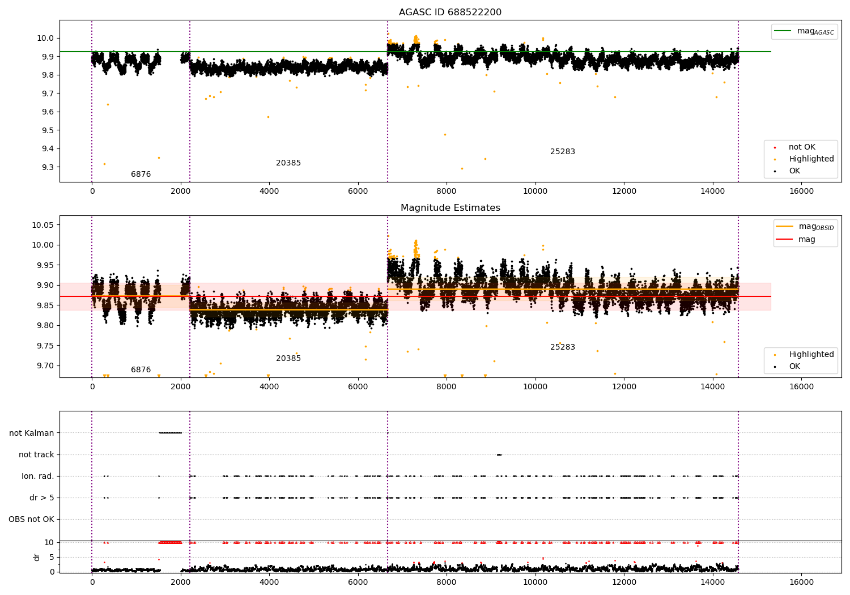Select 'OK' legend entry in middle plot
The image size is (850, 595).
(x=794, y=366)
